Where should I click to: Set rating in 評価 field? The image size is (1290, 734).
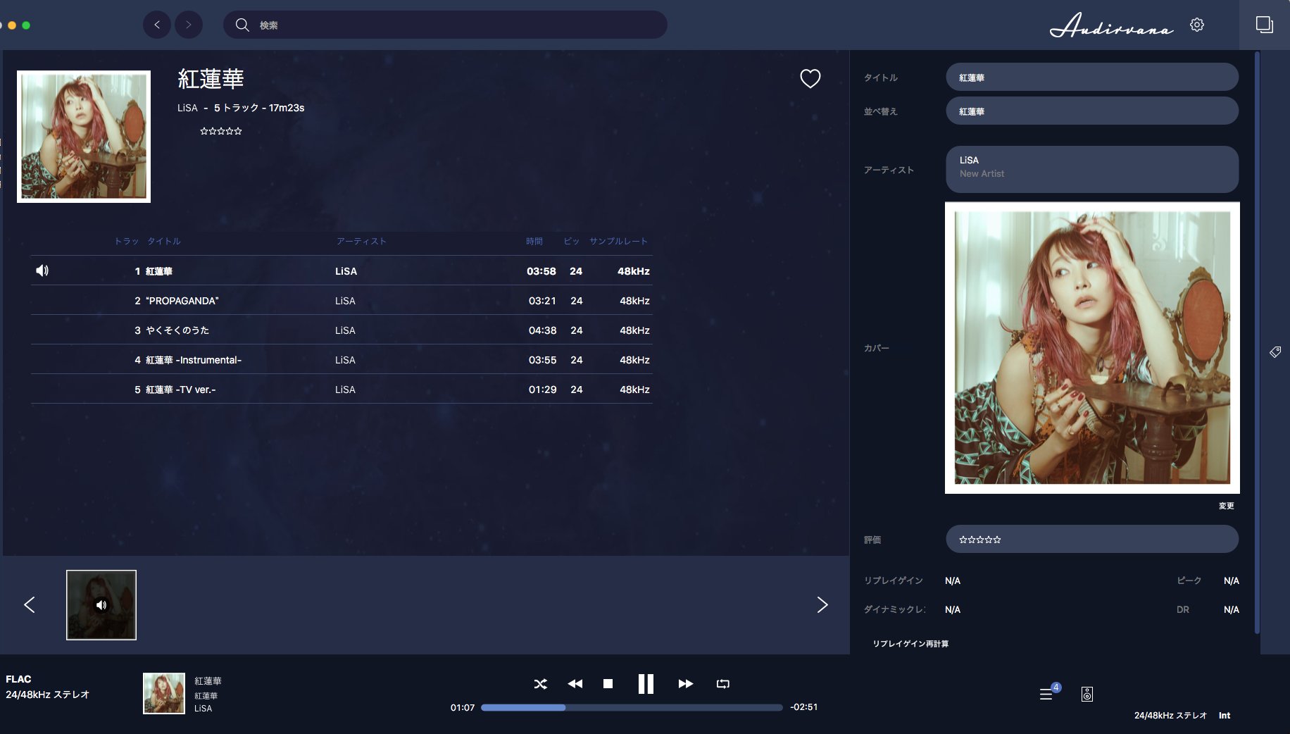1092,539
